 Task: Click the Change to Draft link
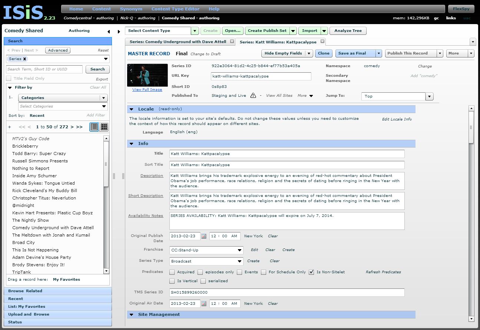coord(205,54)
